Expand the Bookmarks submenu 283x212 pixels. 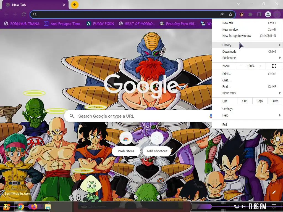pos(247,58)
